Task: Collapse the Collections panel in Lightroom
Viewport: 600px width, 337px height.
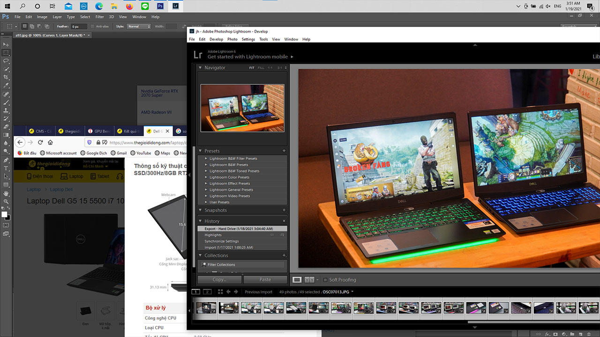Action: click(x=200, y=256)
